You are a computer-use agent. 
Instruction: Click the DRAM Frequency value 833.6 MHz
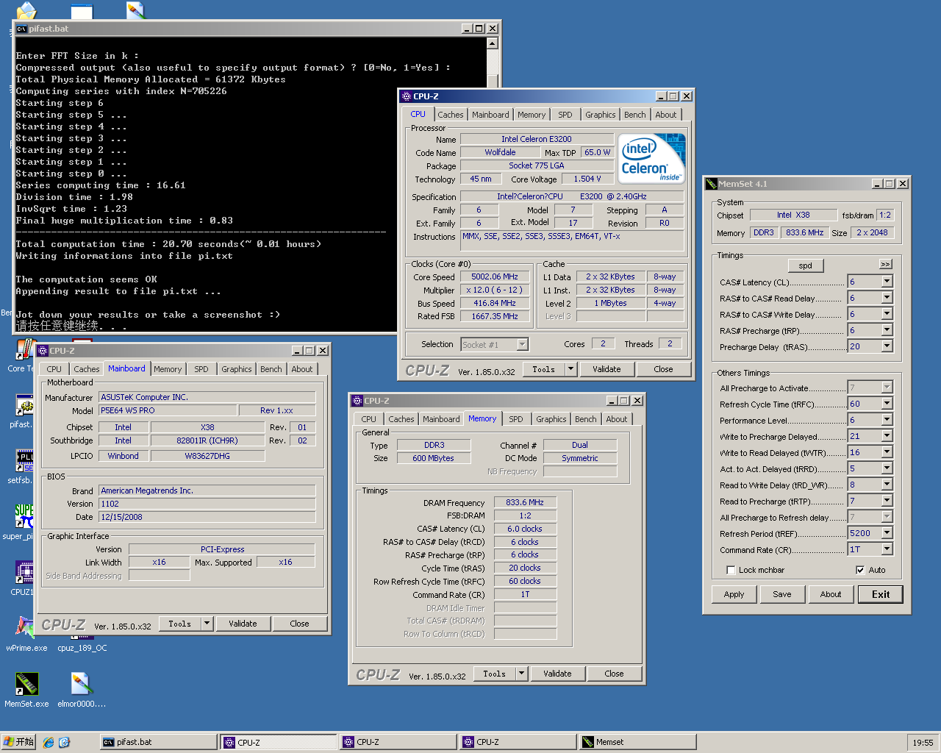[x=525, y=502]
